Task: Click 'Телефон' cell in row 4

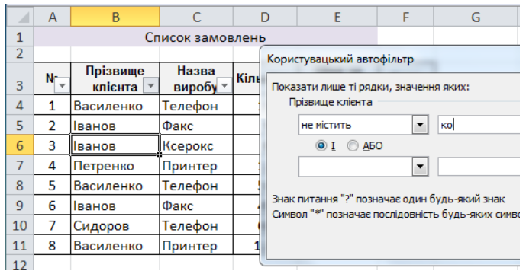Action: (196, 105)
